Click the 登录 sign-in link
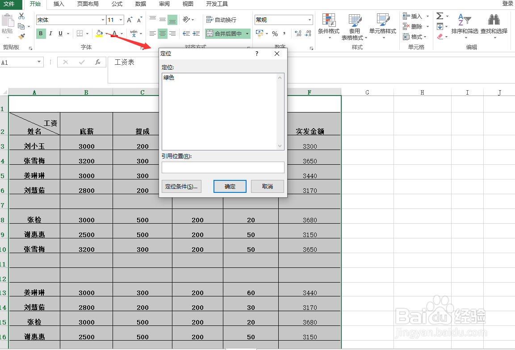 pos(507,4)
